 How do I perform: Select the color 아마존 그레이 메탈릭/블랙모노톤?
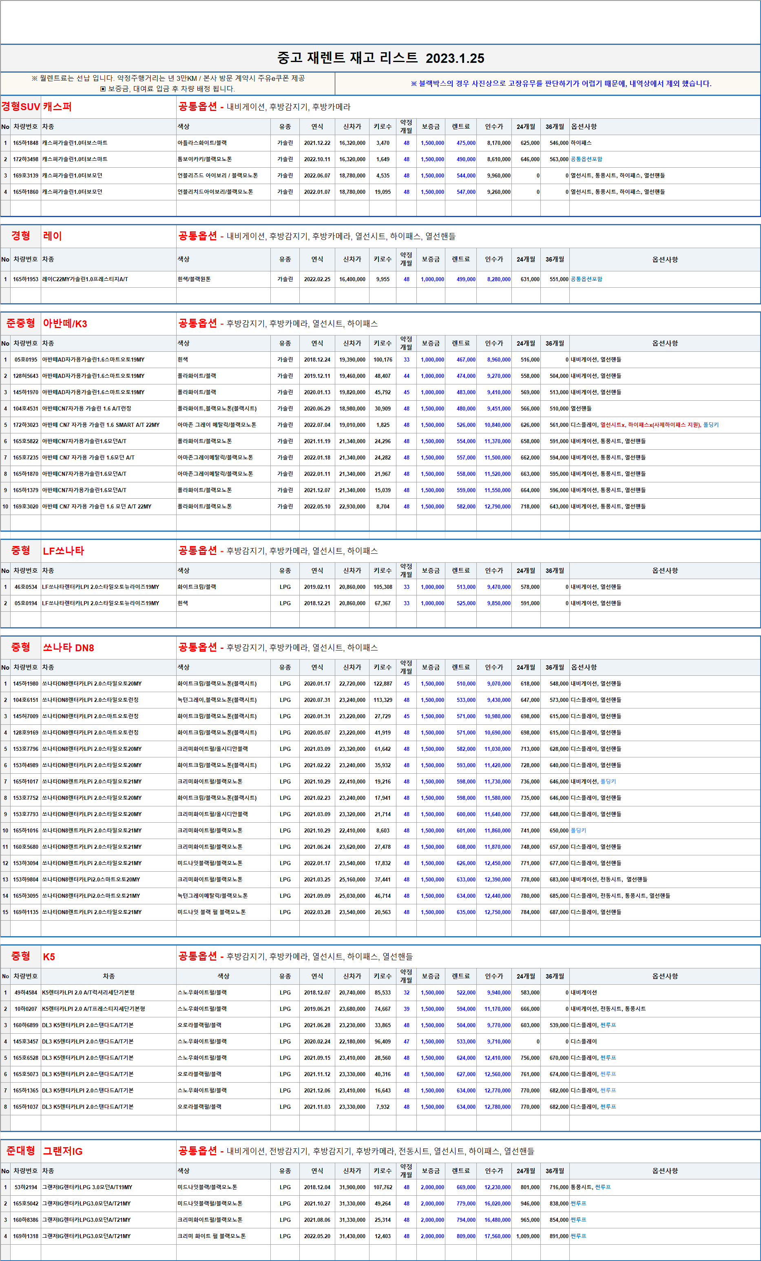tap(217, 425)
